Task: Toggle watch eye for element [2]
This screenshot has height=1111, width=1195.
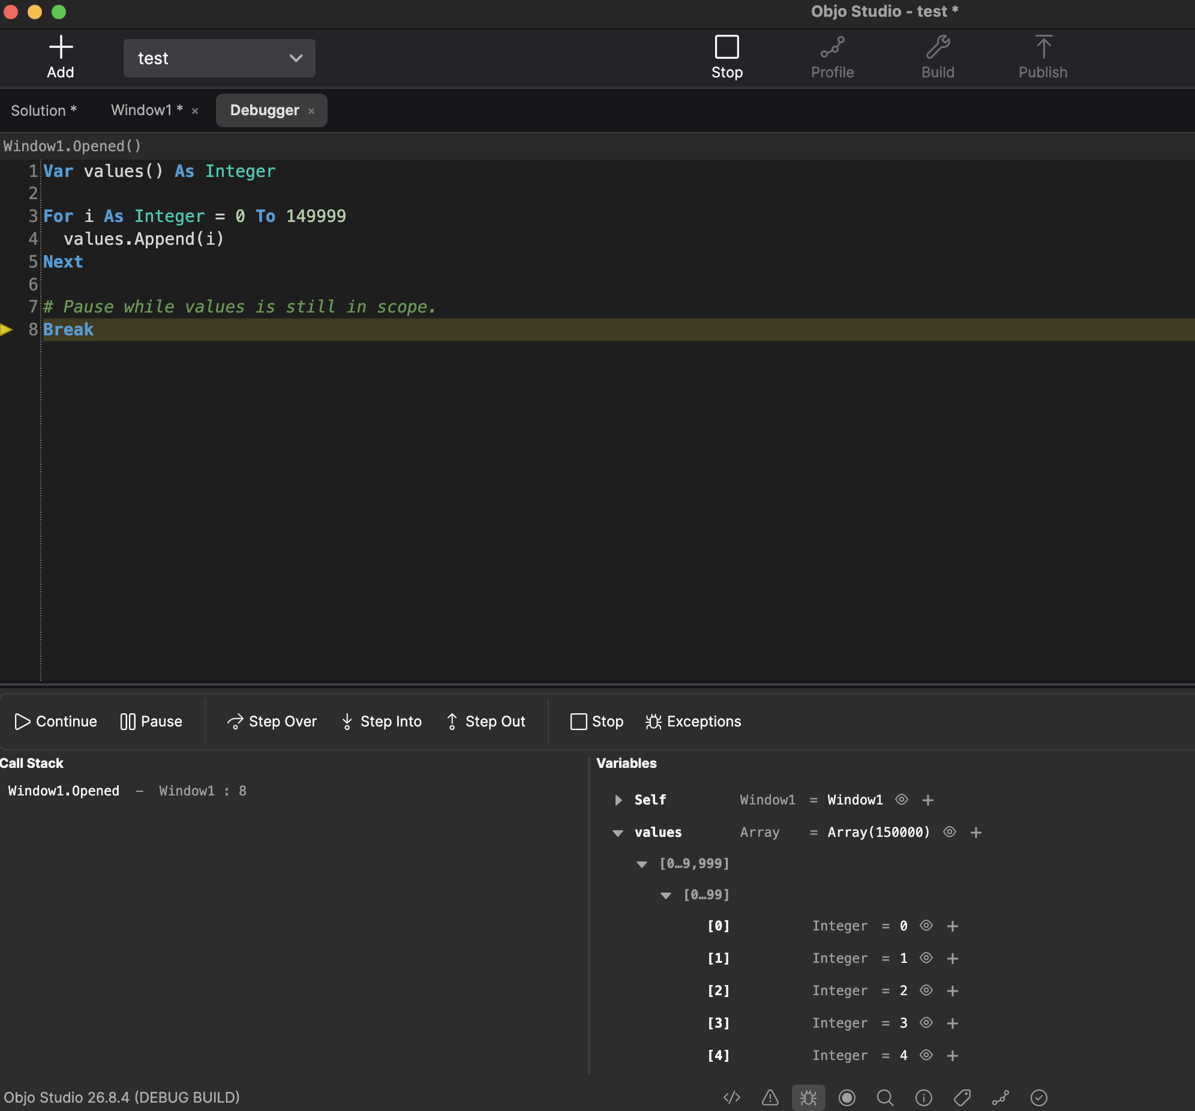Action: [926, 991]
